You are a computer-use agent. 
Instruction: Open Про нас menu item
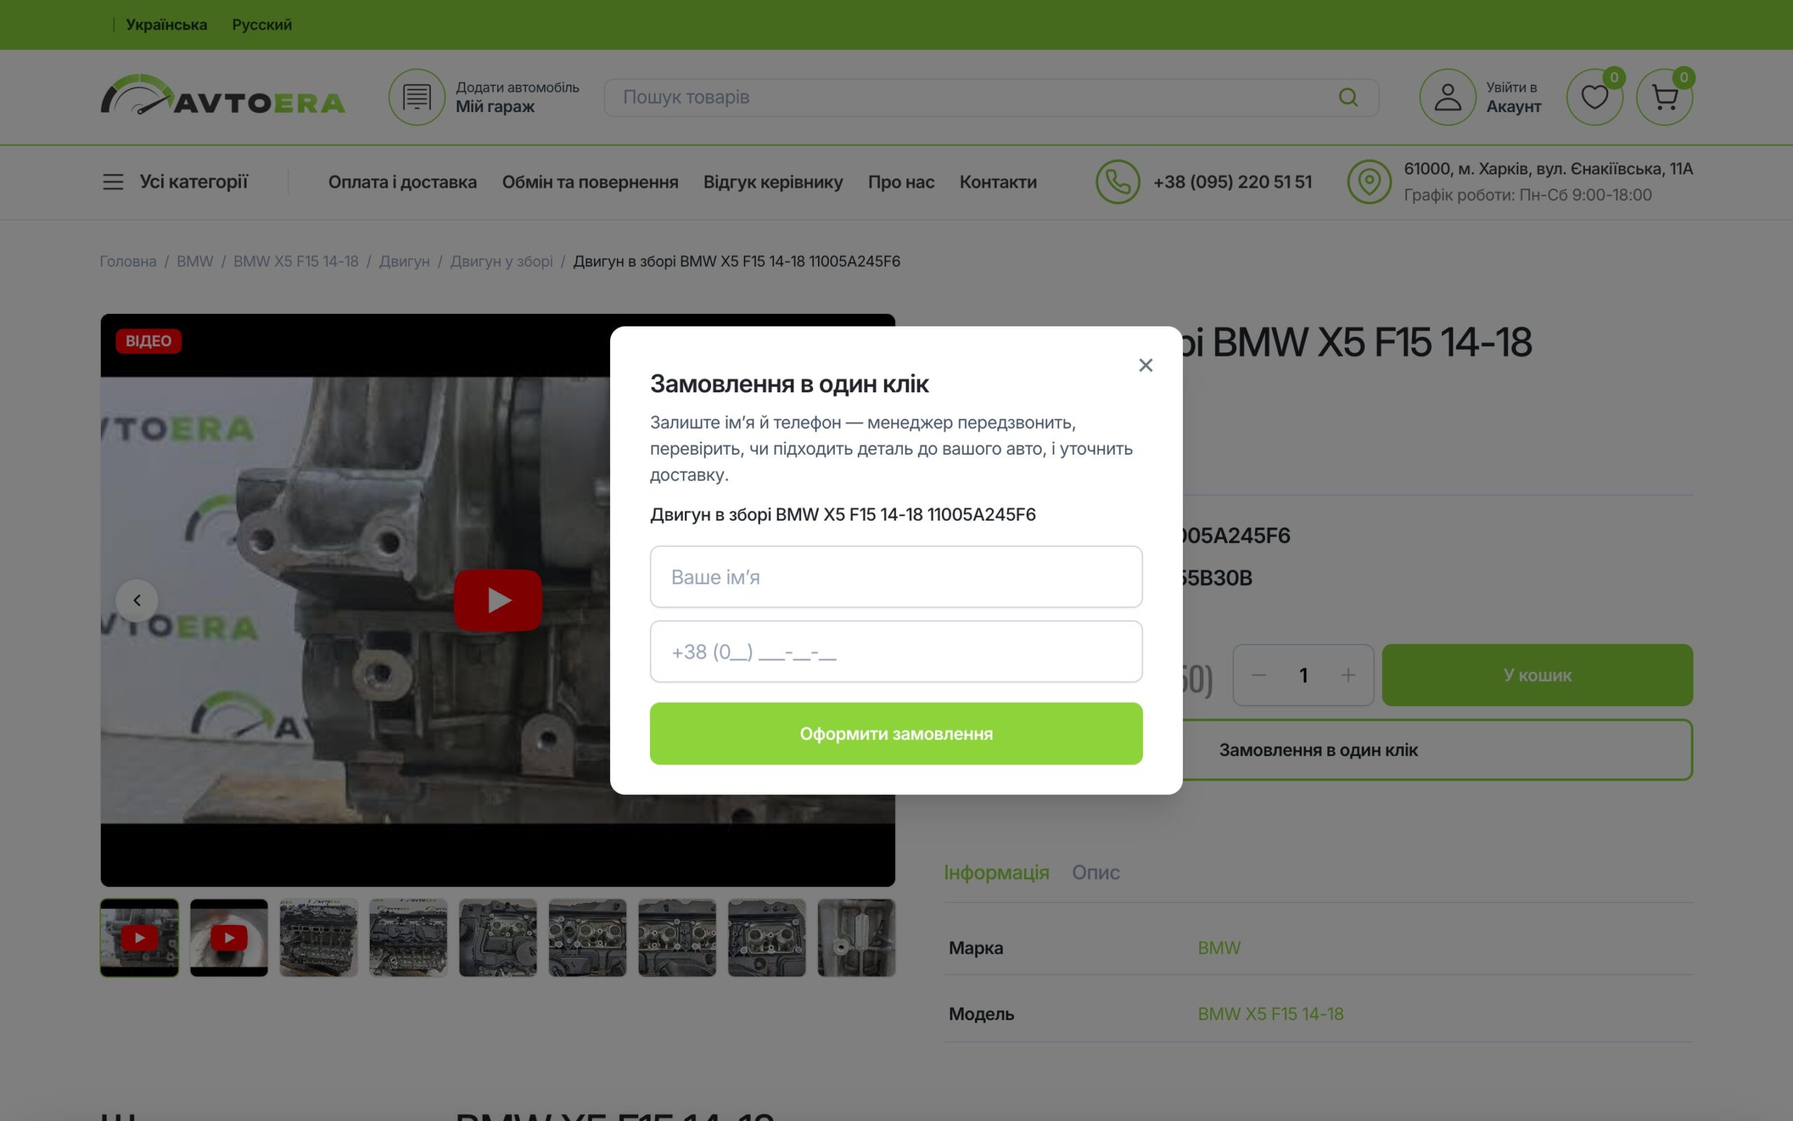(x=901, y=181)
